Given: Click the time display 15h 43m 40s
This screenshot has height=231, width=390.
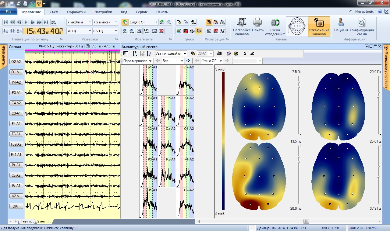Looking at the screenshot, I should pyautogui.click(x=43, y=31).
